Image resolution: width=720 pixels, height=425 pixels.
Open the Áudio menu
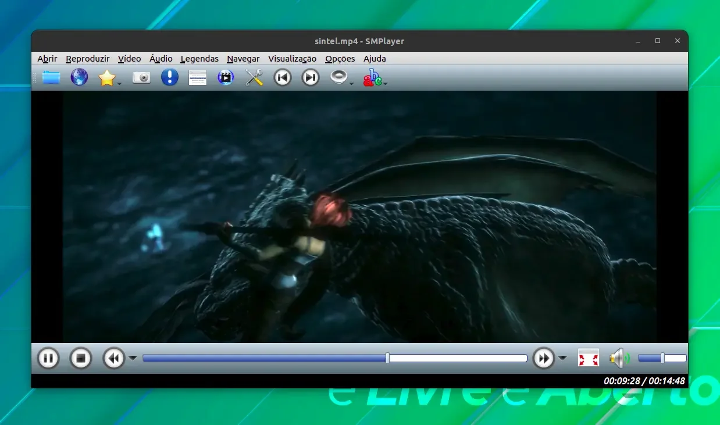click(x=161, y=59)
